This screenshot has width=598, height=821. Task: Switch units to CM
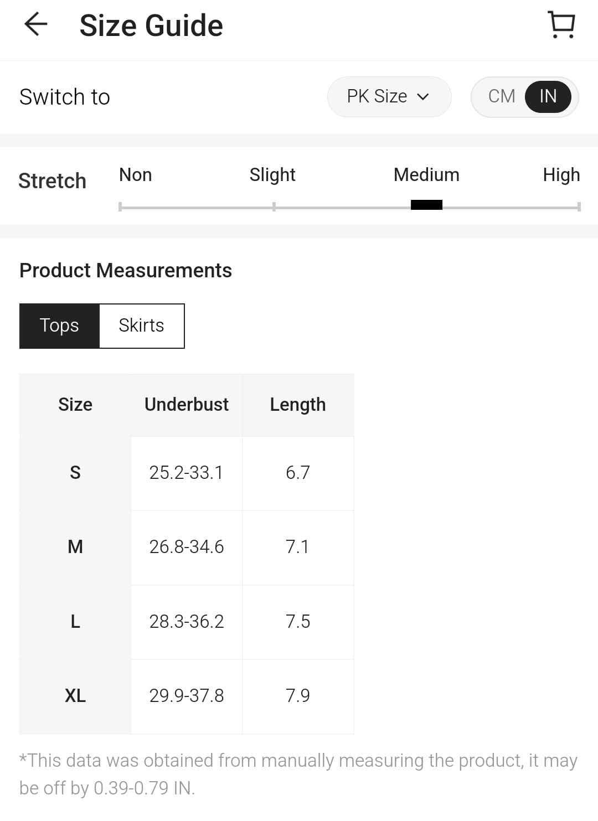pyautogui.click(x=501, y=96)
